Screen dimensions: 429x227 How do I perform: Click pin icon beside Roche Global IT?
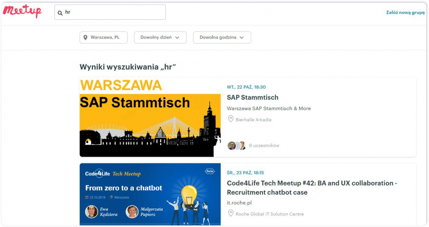tap(231, 213)
